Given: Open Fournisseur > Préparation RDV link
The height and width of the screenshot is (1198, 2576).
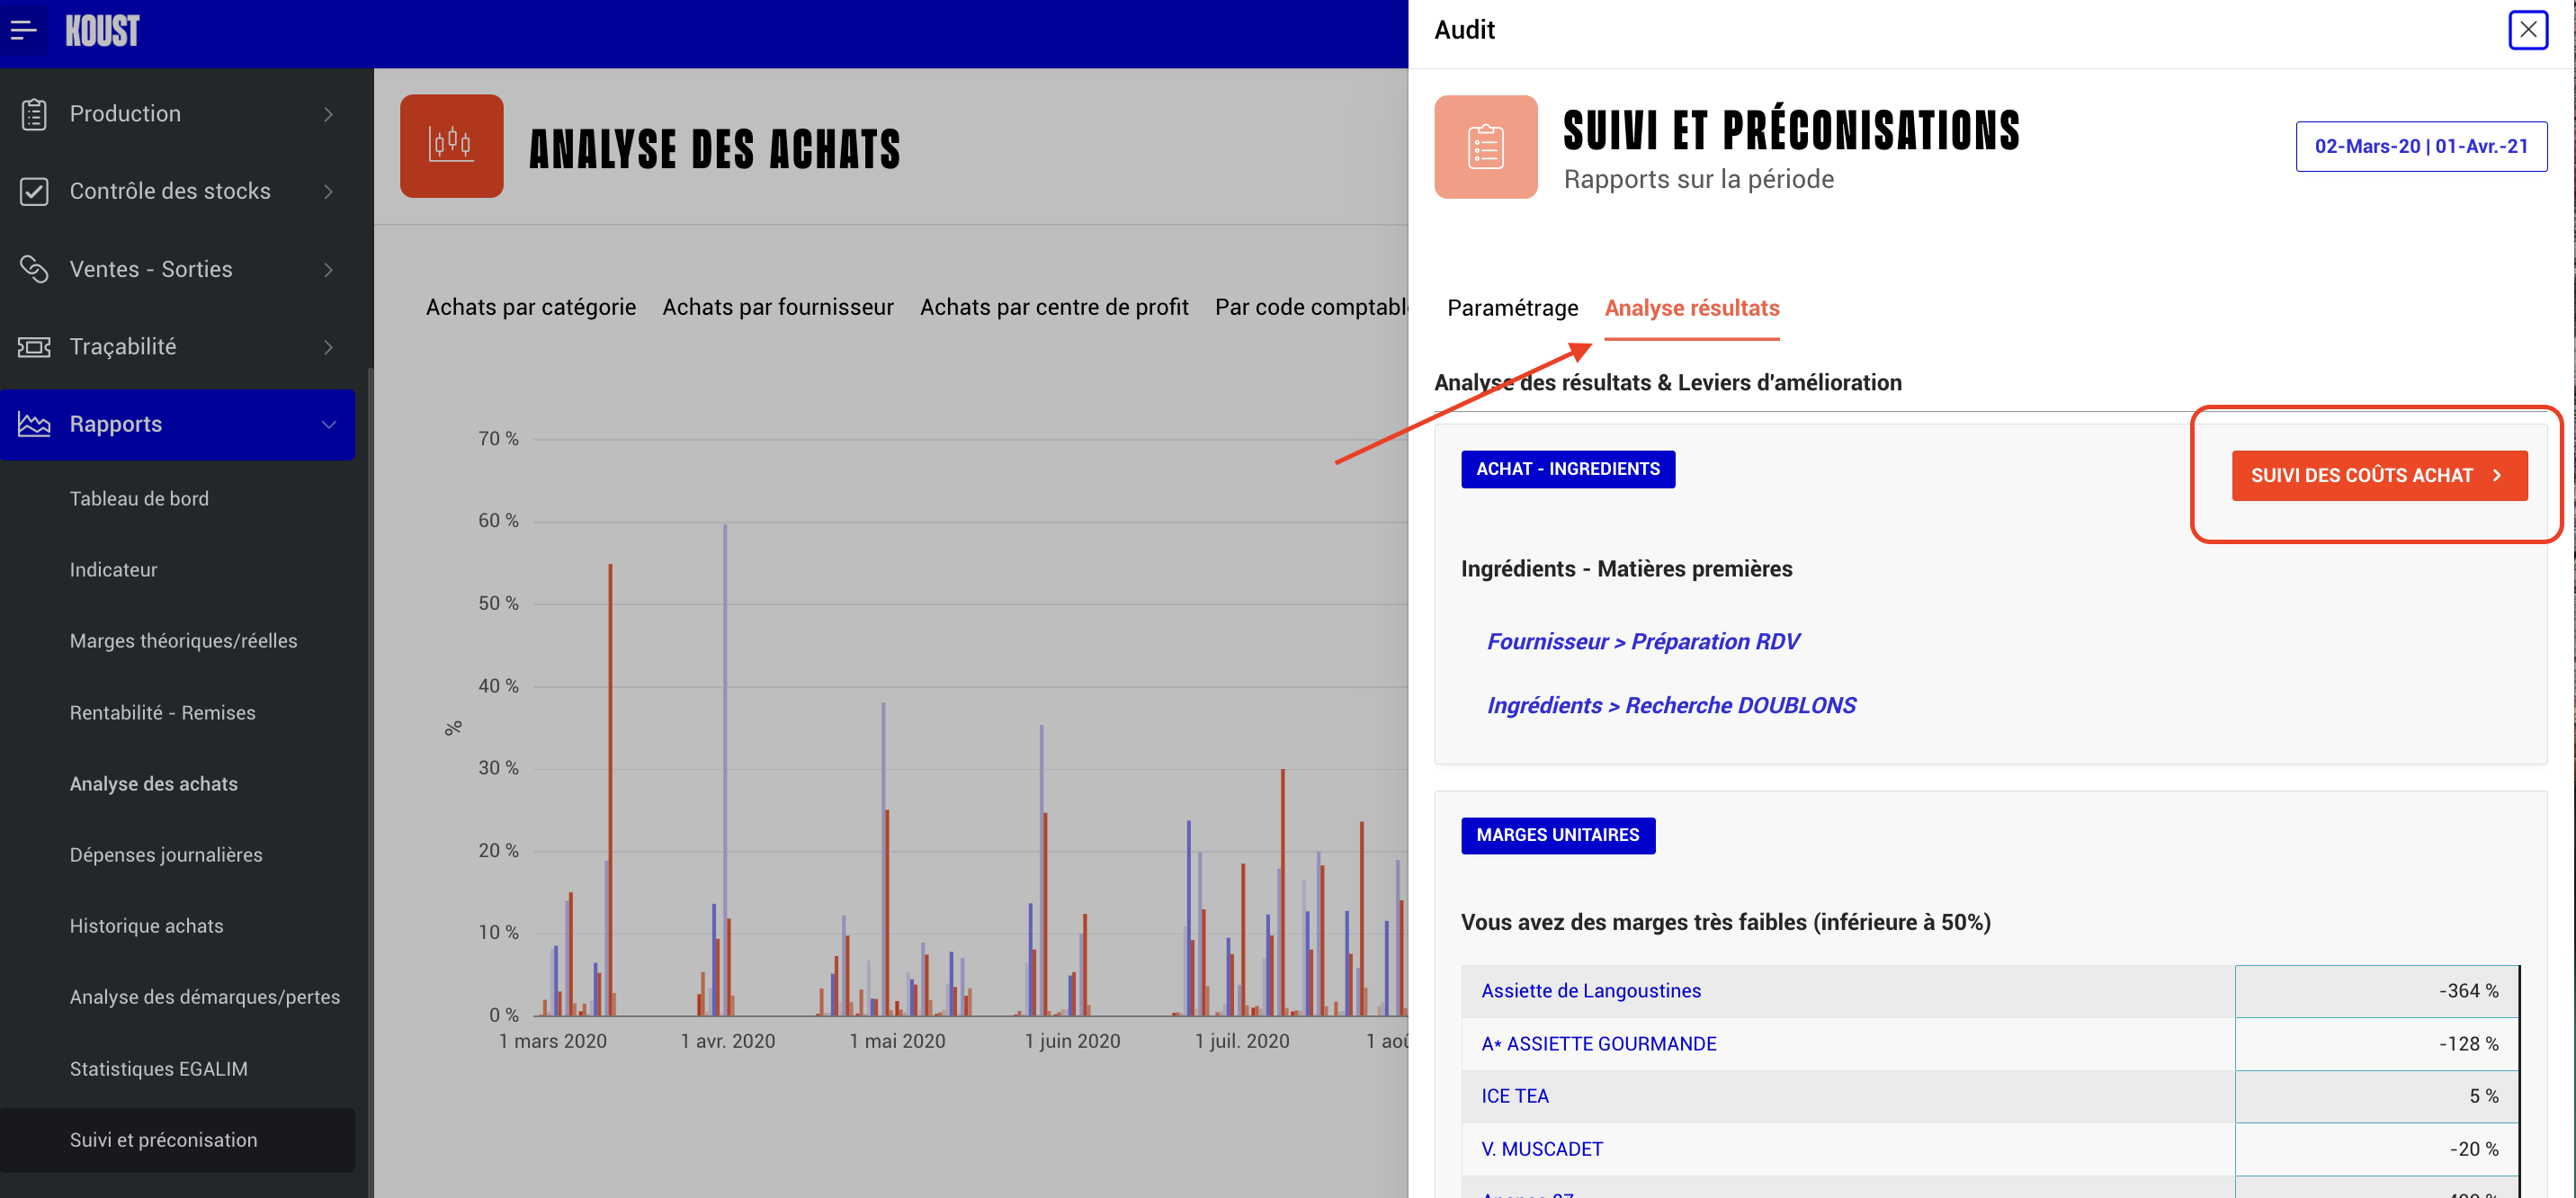Looking at the screenshot, I should point(1642,641).
